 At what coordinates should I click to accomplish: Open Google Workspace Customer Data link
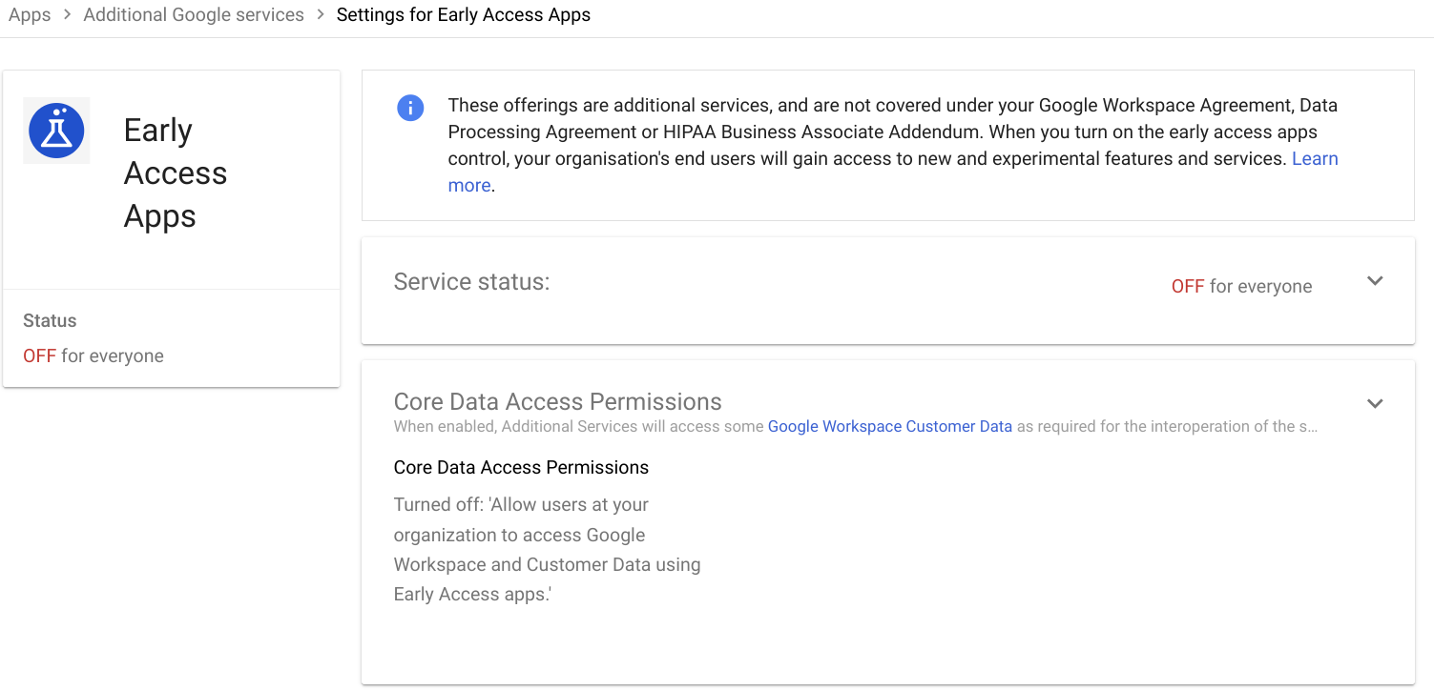coord(890,426)
